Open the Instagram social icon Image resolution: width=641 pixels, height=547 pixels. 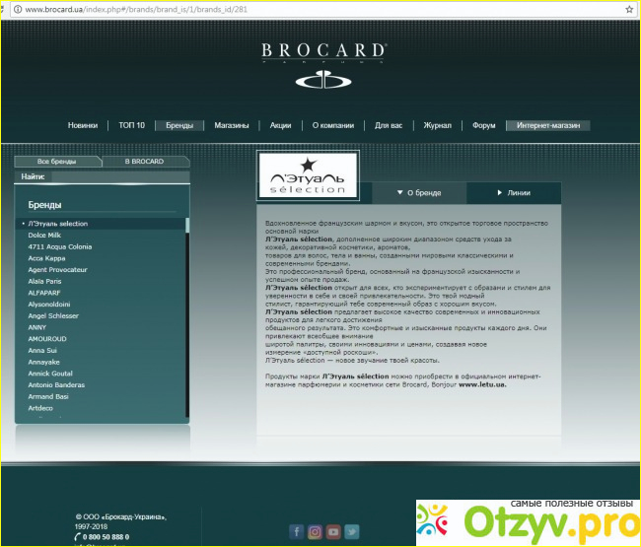(315, 531)
